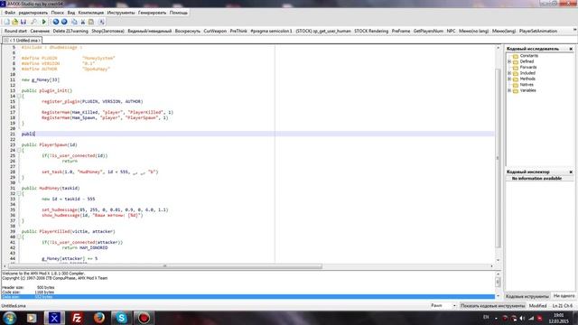Open the Генерировать menu
This screenshot has height=325, width=578.
pyautogui.click(x=153, y=13)
